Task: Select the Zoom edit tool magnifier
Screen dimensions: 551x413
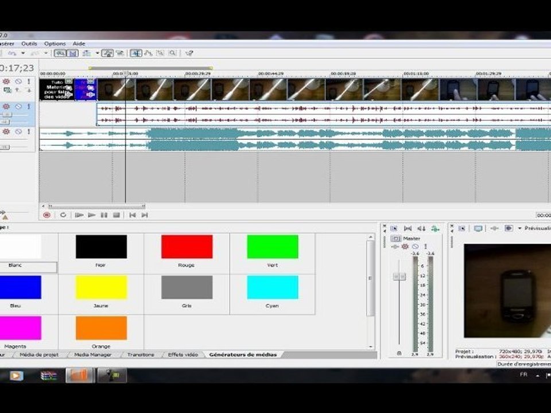Action: tap(172, 53)
